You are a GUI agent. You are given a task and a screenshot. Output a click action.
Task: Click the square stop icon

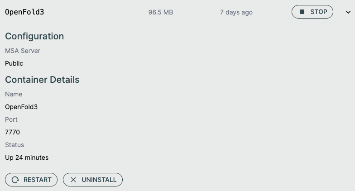point(302,12)
